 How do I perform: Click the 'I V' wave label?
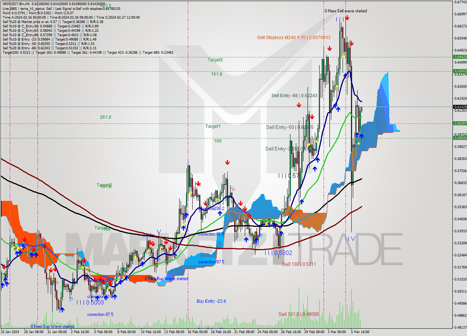point(351,238)
